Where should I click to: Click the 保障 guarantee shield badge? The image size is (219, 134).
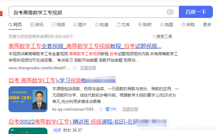pos(112,109)
